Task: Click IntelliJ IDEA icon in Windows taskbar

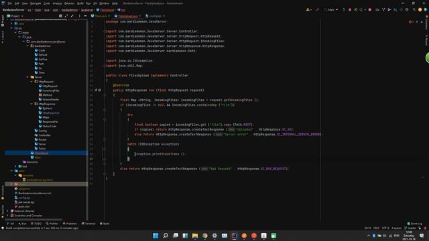Action: [234, 236]
